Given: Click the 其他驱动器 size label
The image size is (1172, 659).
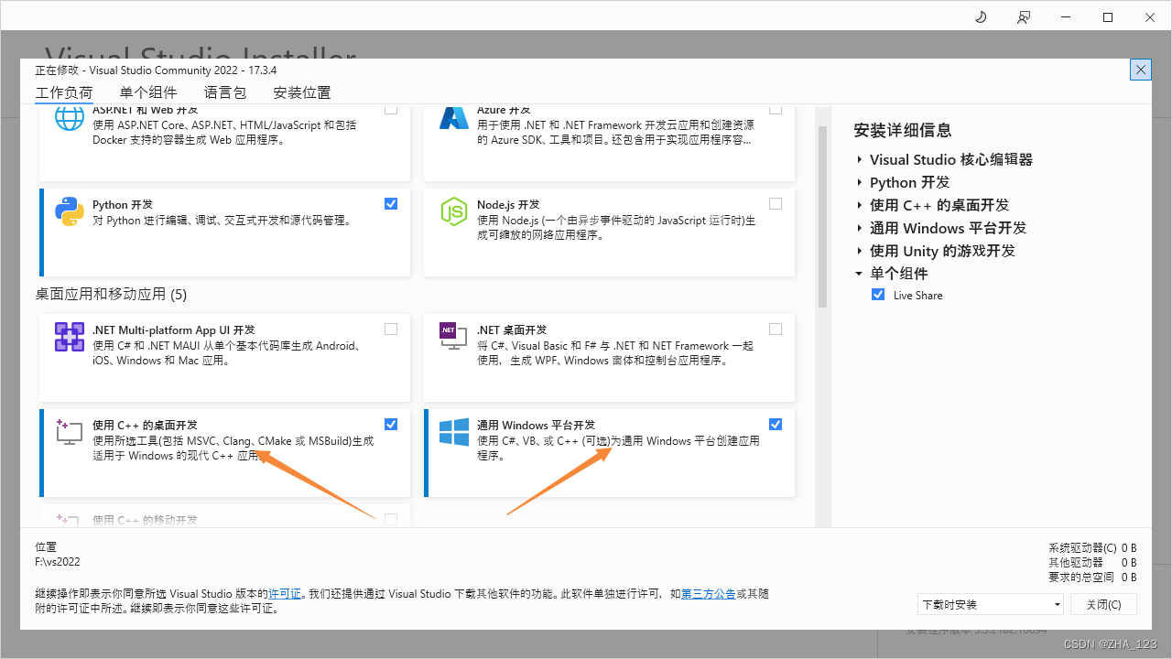Looking at the screenshot, I should point(1076,562).
